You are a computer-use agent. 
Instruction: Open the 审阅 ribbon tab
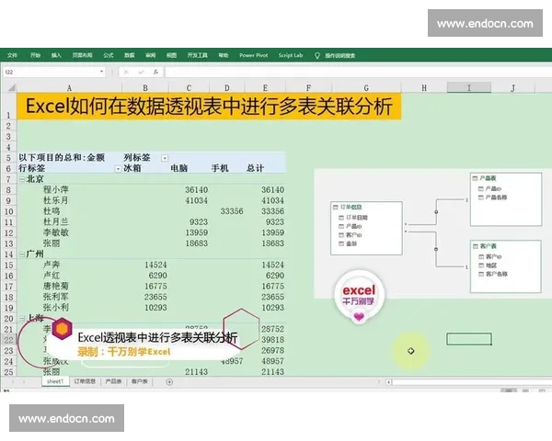151,55
